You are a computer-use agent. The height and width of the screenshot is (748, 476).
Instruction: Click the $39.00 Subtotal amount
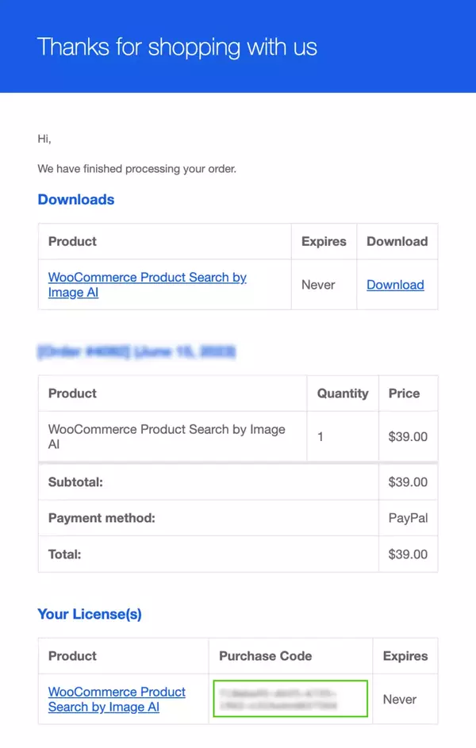tap(408, 481)
